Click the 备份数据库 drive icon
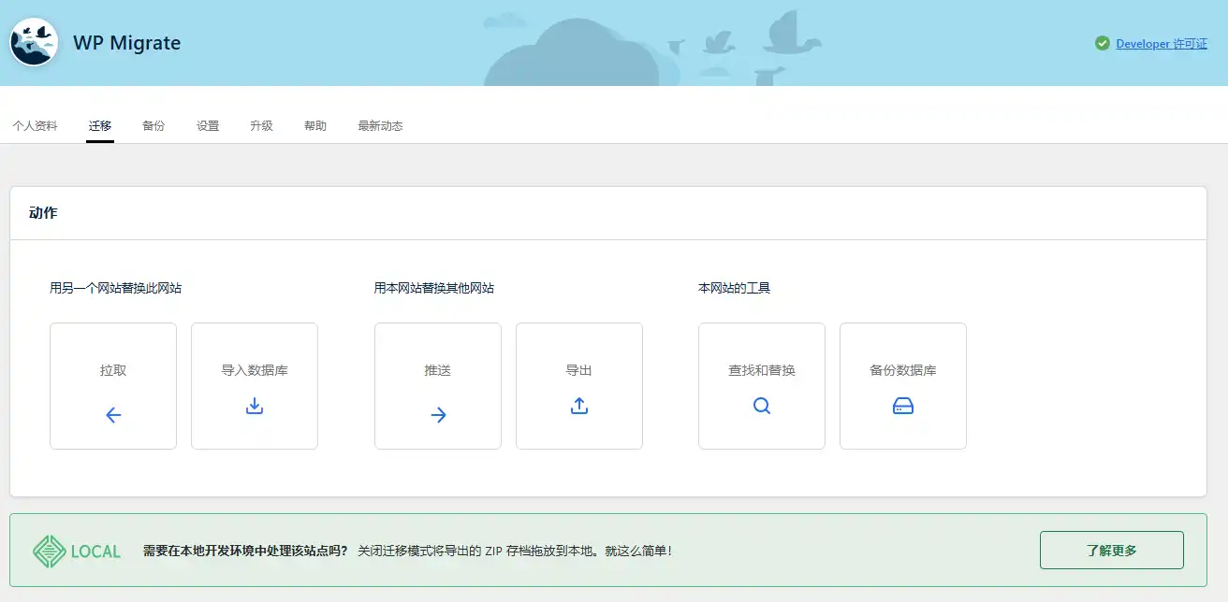This screenshot has width=1228, height=602. tap(902, 406)
